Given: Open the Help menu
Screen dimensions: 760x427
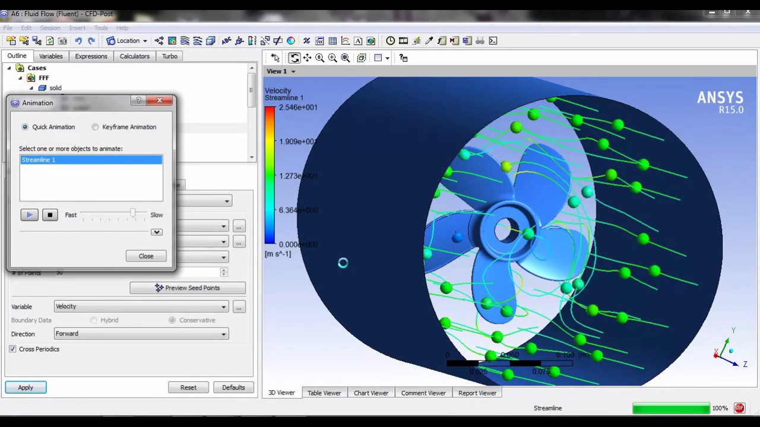Looking at the screenshot, I should tap(122, 28).
